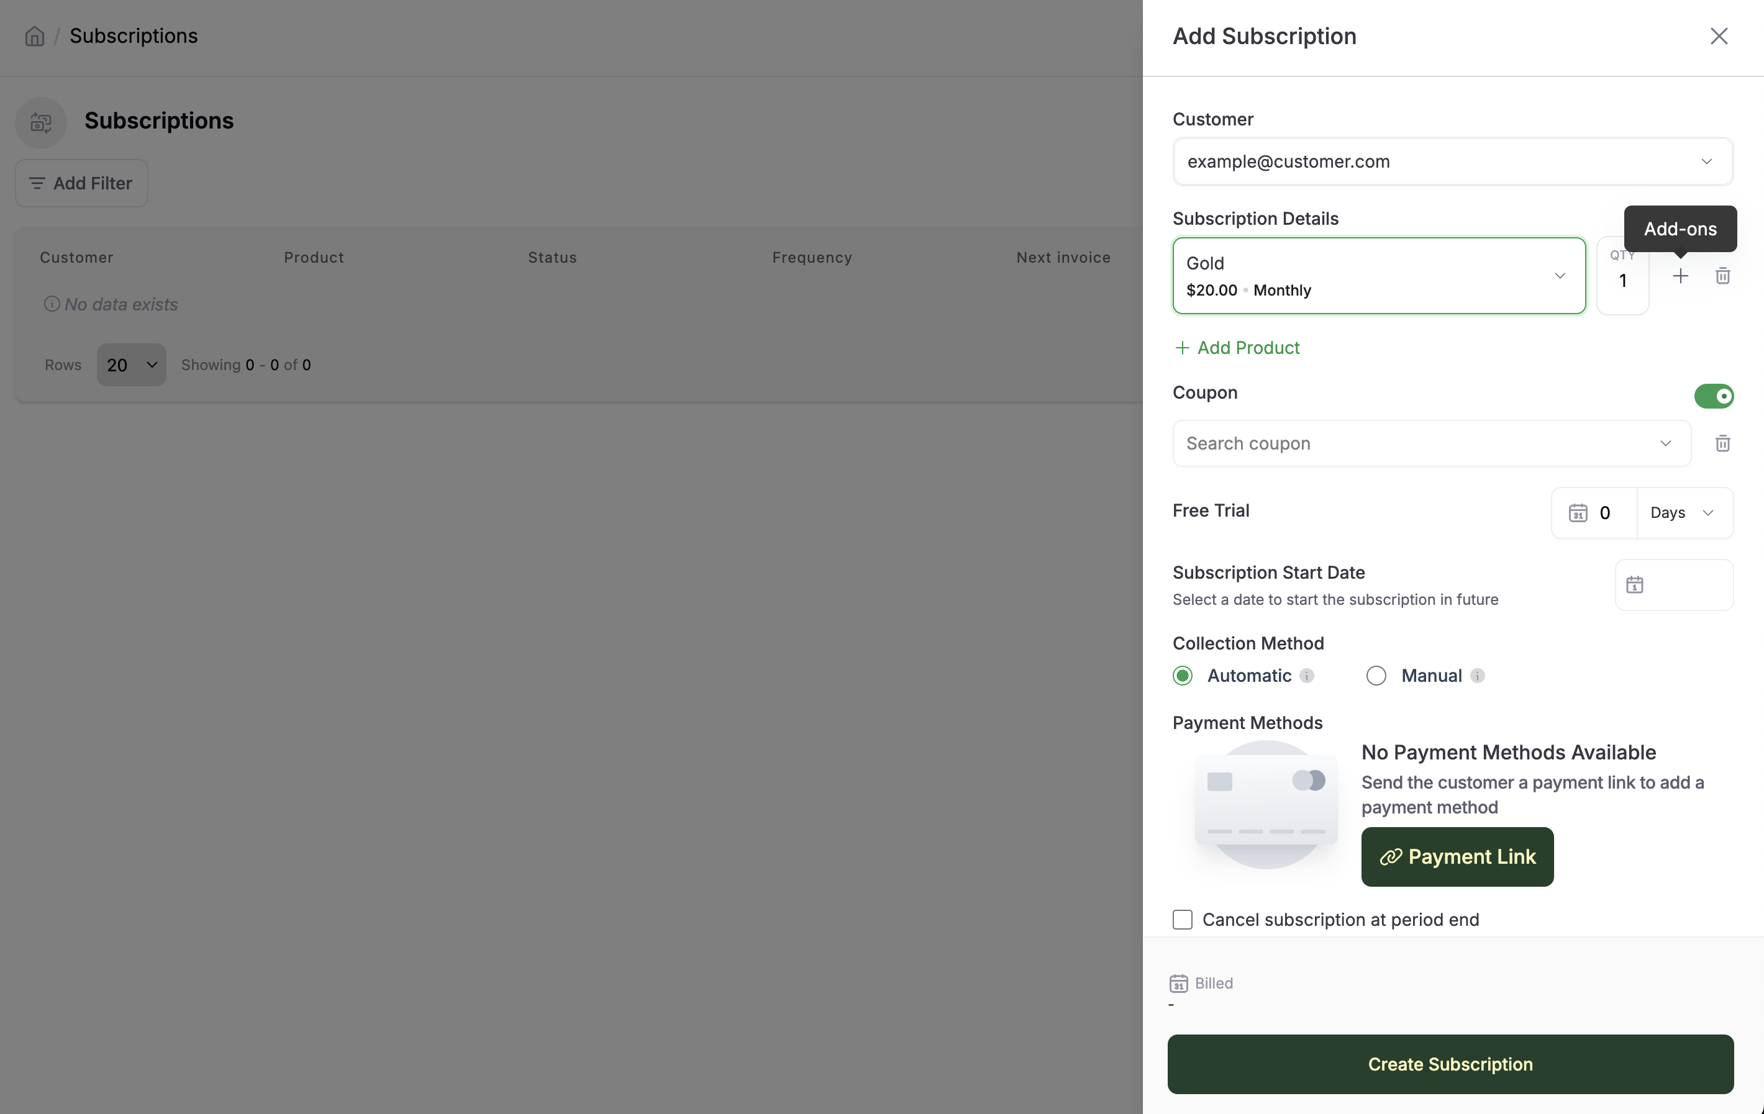
Task: Click the Add Product link
Action: click(1237, 348)
